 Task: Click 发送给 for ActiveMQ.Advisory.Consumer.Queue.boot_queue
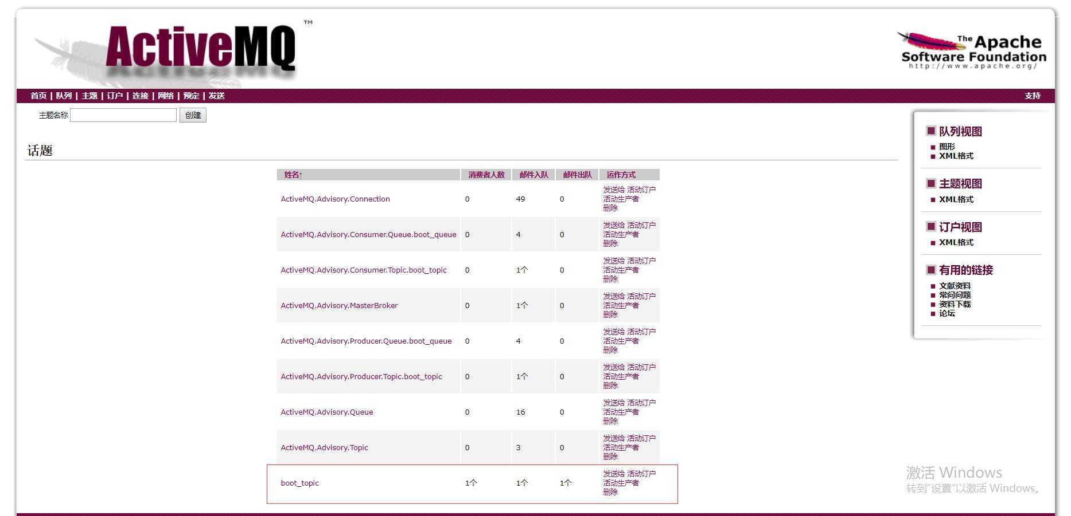pyautogui.click(x=614, y=225)
